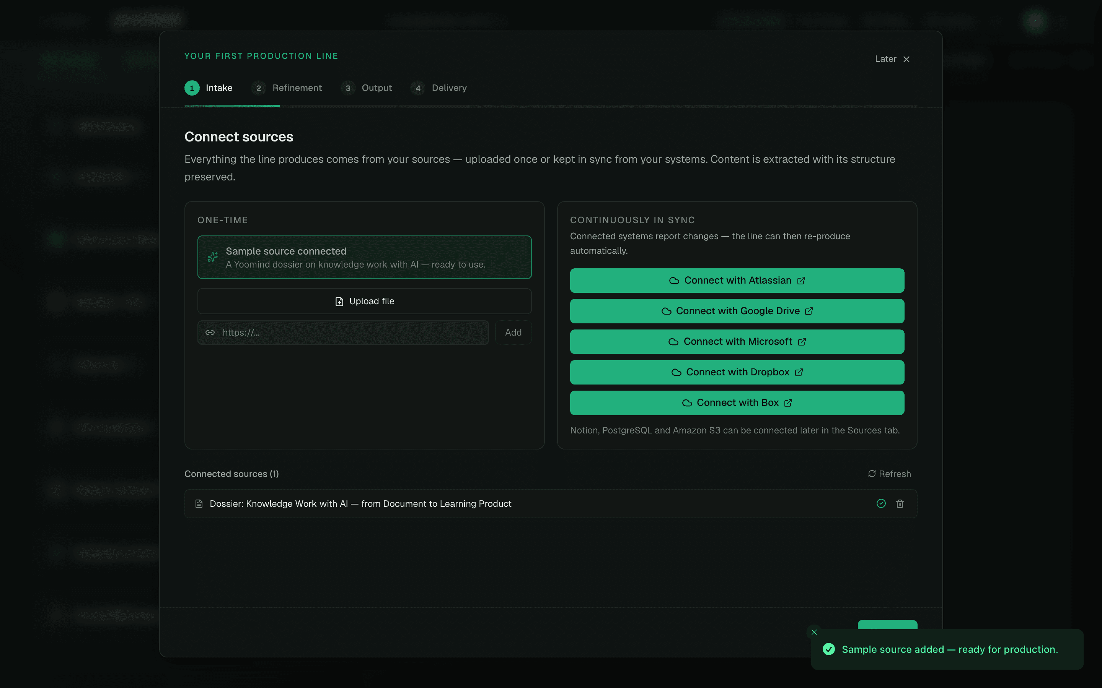Delete the Dossier source with the trash icon
Image resolution: width=1102 pixels, height=688 pixels.
pos(900,504)
